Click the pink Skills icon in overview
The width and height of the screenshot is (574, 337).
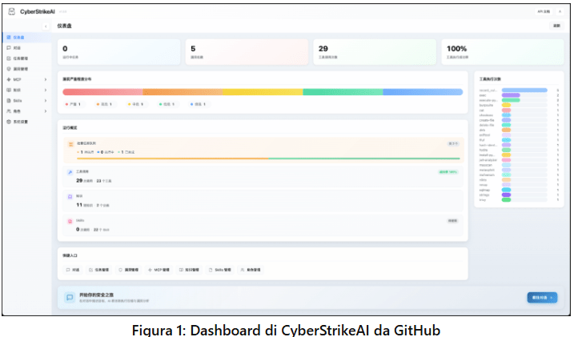tap(70, 220)
